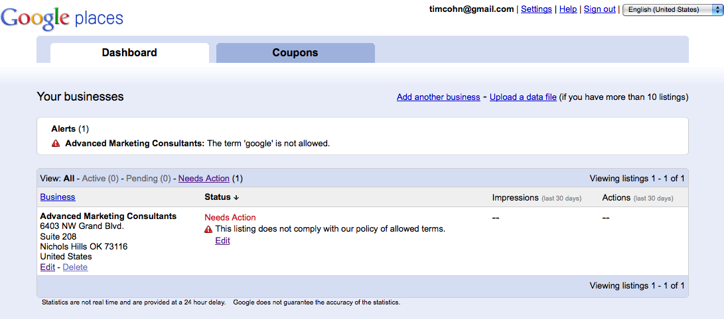Viewport: 724px width, 319px height.
Task: Click Add another business
Action: [438, 97]
